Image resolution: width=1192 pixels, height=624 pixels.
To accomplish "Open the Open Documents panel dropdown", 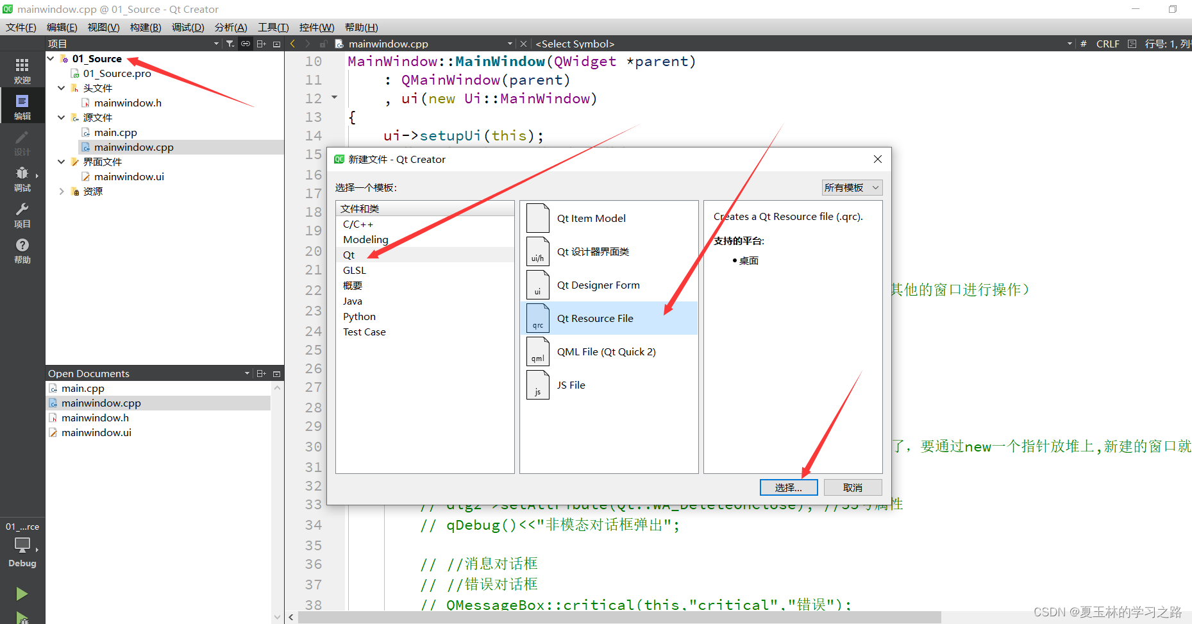I will [x=247, y=373].
